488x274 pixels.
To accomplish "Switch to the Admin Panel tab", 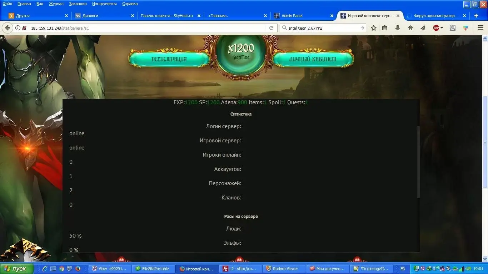I will pos(303,16).
